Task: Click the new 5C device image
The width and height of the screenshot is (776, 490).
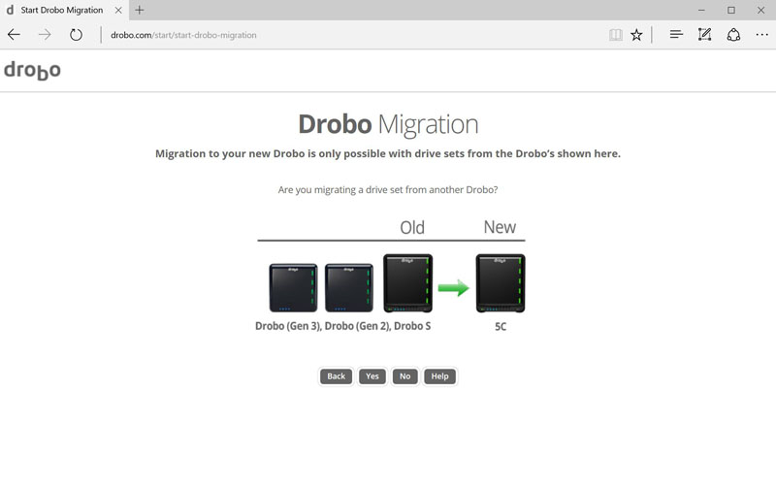Action: pos(501,283)
